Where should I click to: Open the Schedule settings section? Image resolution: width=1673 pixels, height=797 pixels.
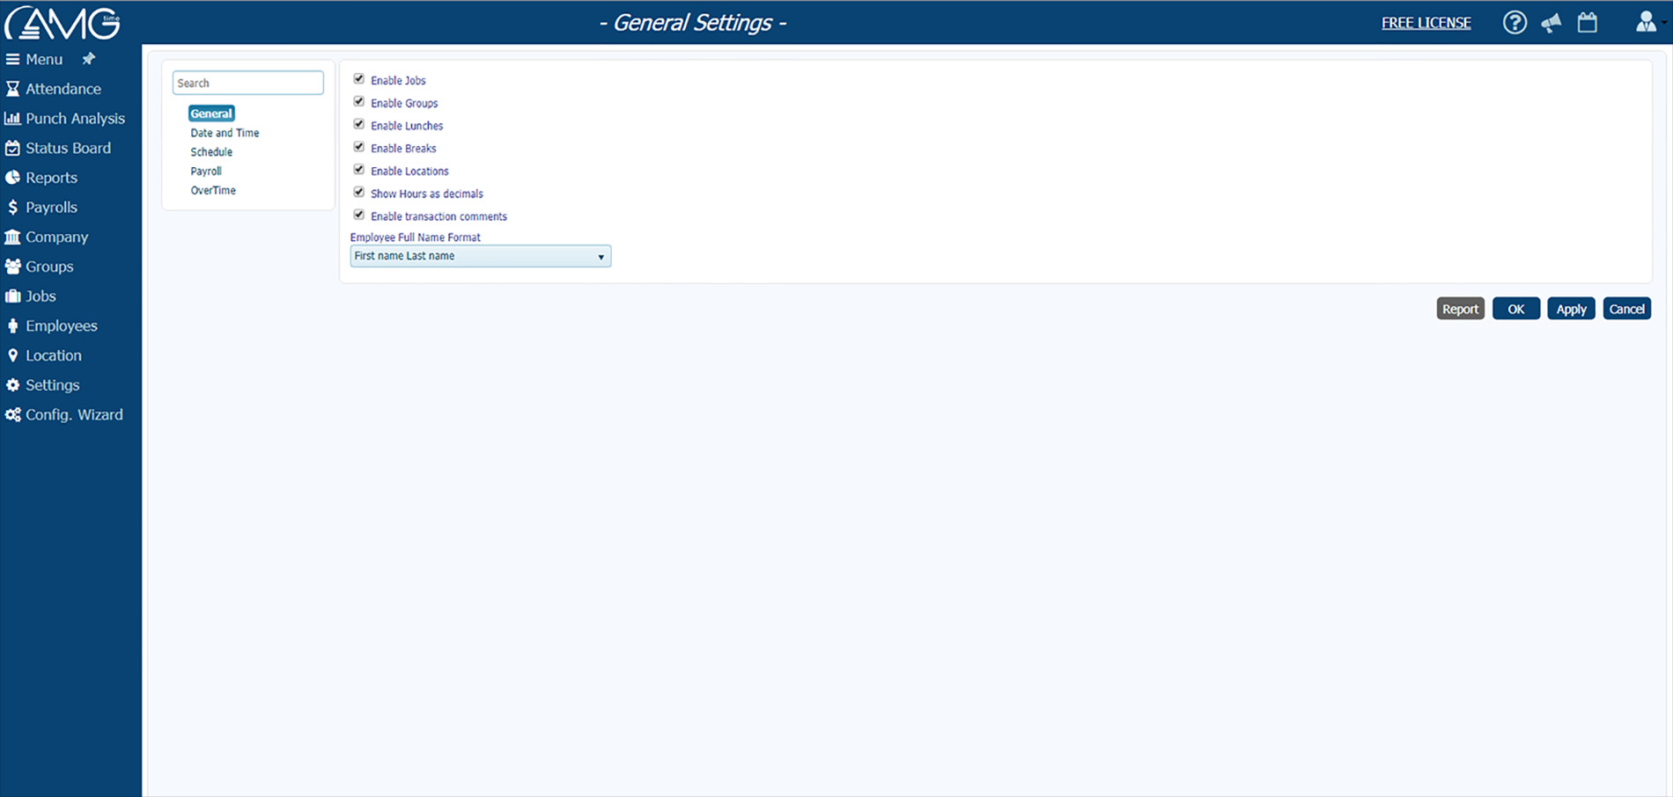click(211, 151)
